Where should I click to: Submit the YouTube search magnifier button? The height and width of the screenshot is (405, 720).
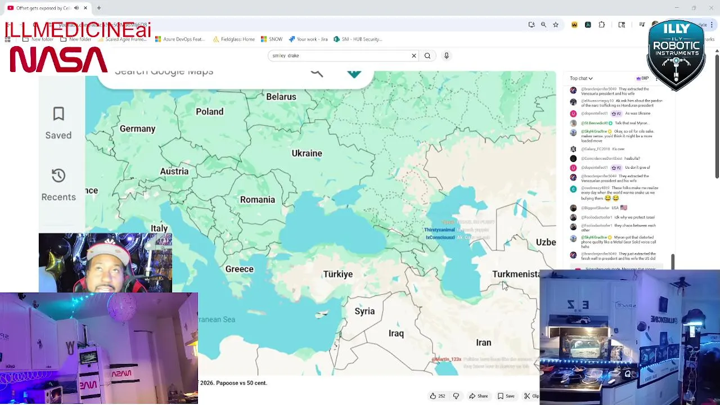[427, 56]
